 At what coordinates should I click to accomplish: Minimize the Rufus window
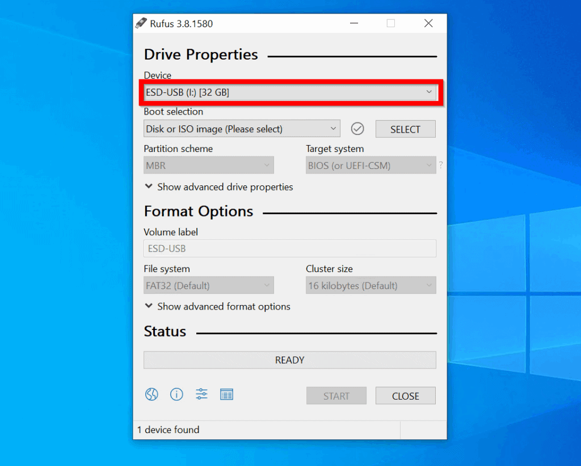click(354, 23)
